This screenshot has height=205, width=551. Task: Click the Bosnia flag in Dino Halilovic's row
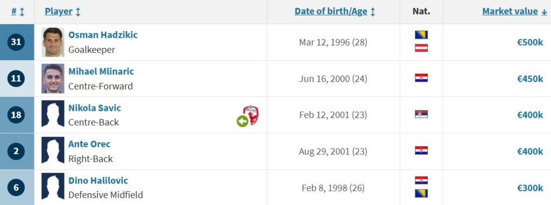click(x=421, y=193)
